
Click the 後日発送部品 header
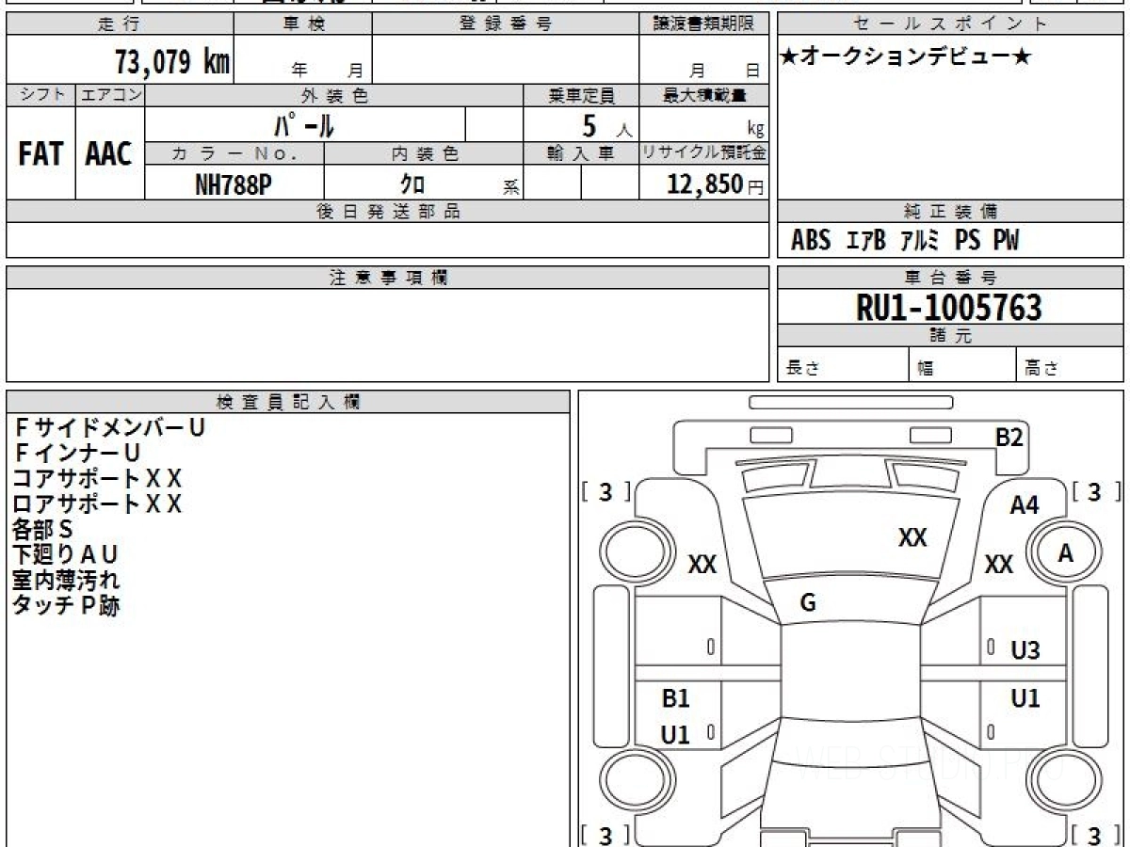[388, 212]
